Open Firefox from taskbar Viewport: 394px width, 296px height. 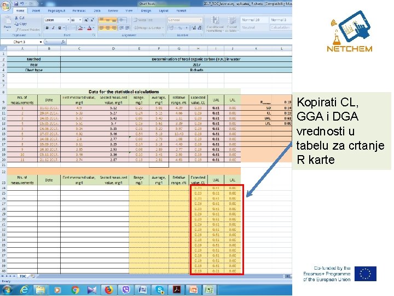108,290
